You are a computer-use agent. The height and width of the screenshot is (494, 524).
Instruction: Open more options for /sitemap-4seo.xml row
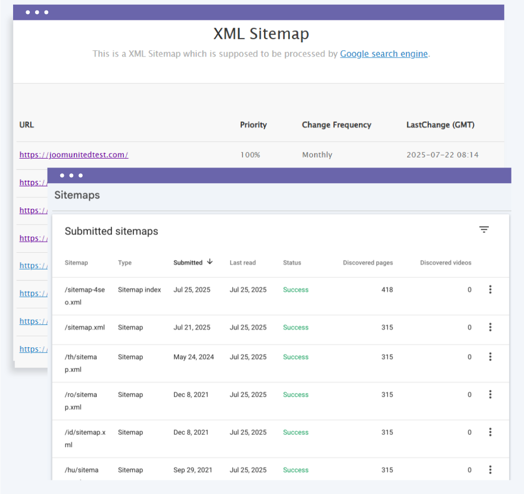490,289
